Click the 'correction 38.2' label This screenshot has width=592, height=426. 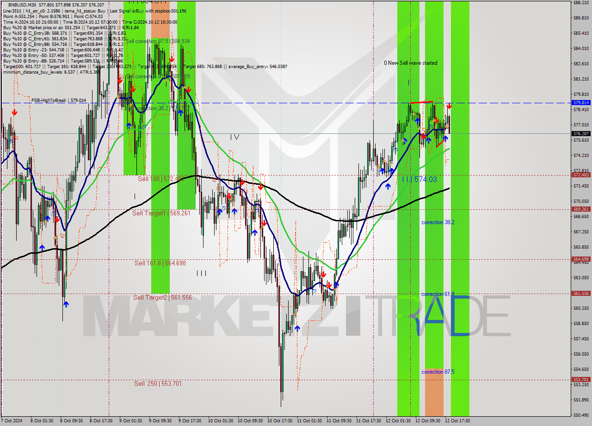[x=438, y=222]
